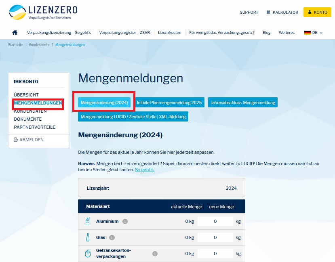Open the Weiteres menu item
This screenshot has width=335, height=262.
coord(287,33)
